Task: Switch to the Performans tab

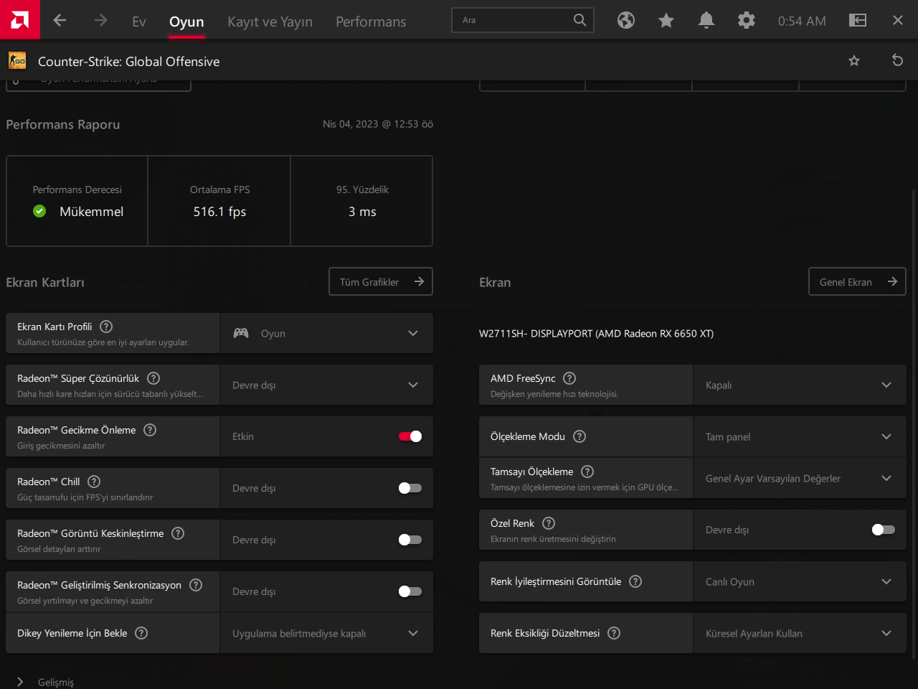Action: pos(371,22)
